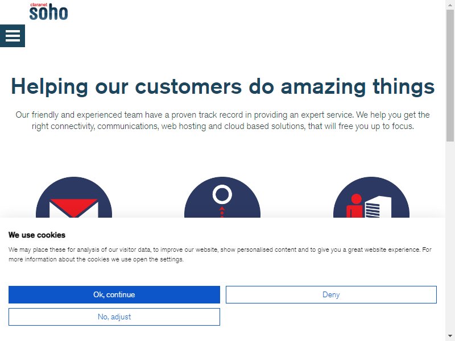Viewport: 455px width, 341px height.
Task: Click the We use cookies heading
Action: click(37, 235)
